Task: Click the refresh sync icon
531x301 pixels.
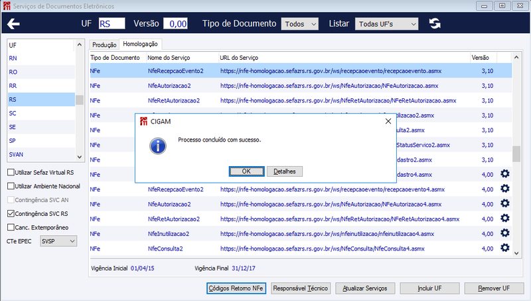Action: pyautogui.click(x=435, y=23)
